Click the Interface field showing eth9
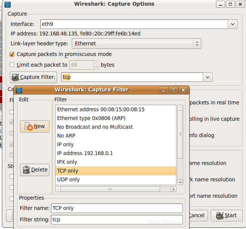The image size is (246, 229). click(134, 24)
